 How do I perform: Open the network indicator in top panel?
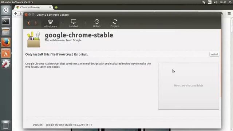coord(204,2)
